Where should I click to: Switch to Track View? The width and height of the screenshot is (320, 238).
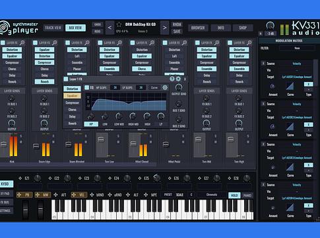(53, 28)
